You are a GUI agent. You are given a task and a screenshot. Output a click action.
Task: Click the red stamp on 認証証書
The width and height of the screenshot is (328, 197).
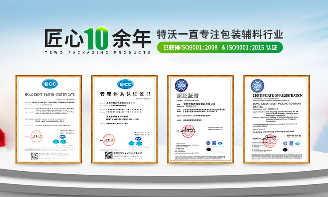tap(188, 131)
